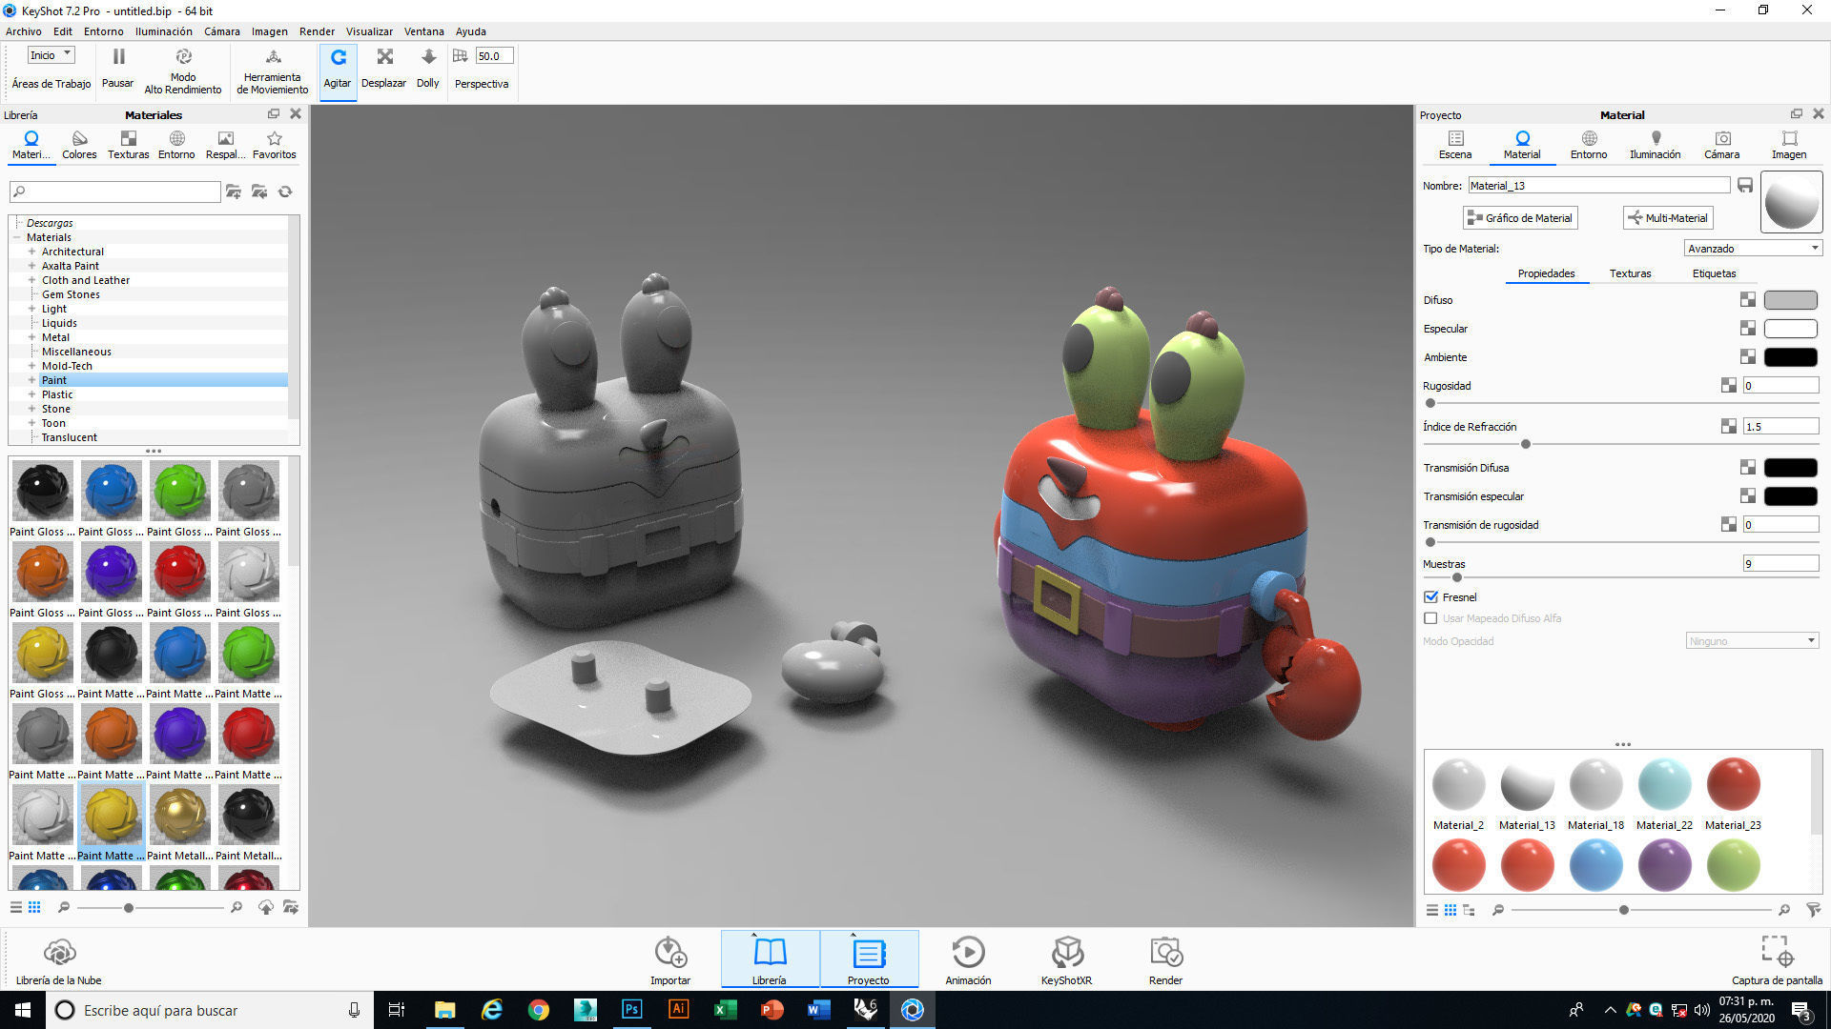Click the refresh library icon
This screenshot has height=1029, width=1831.
(285, 192)
